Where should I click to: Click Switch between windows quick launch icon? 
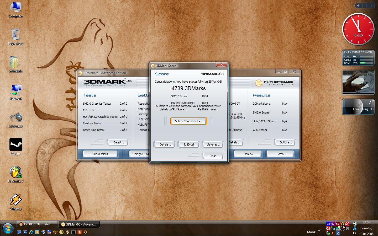[25, 232]
